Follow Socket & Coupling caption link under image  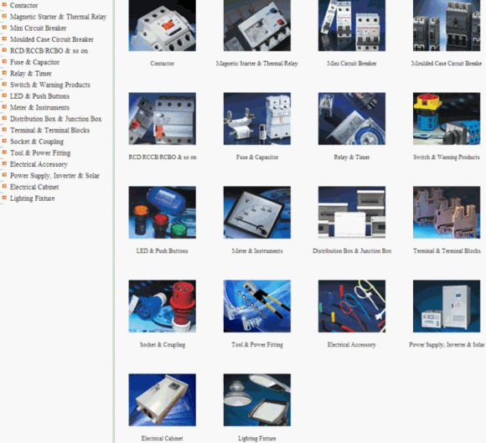click(162, 345)
